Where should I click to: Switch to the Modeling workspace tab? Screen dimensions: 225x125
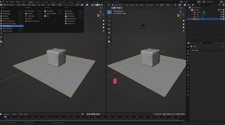(x=37, y=2)
